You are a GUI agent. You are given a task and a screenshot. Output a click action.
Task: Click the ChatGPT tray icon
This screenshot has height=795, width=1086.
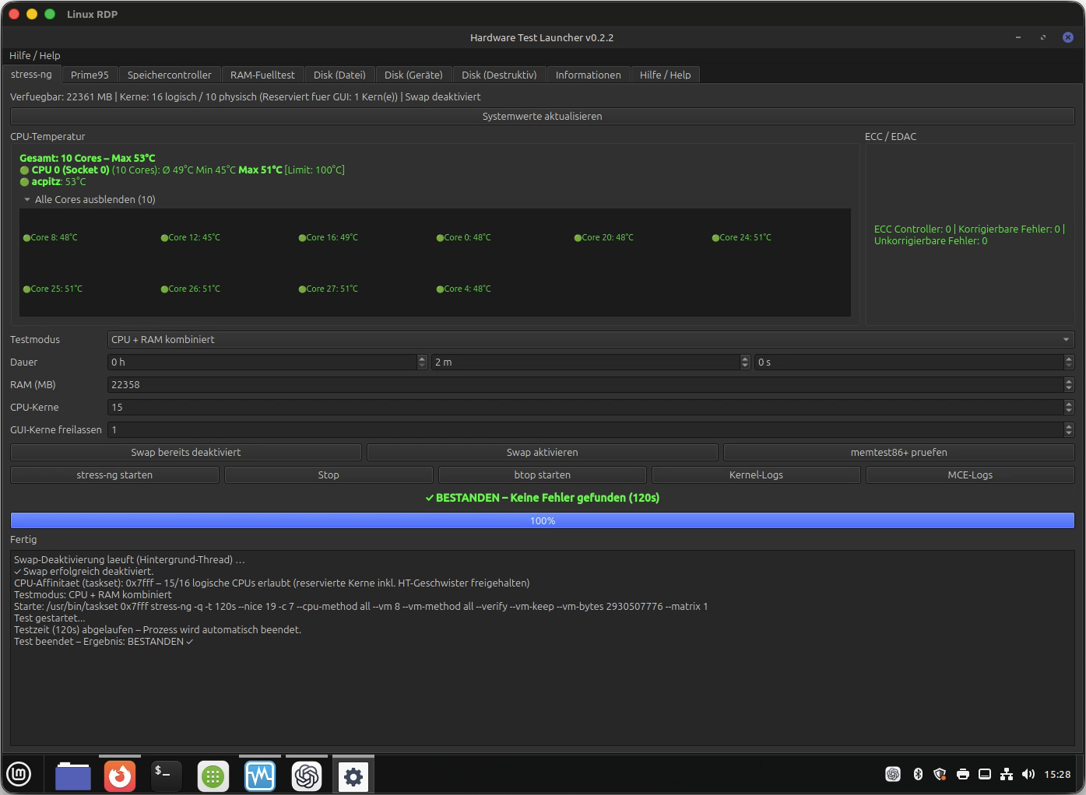click(893, 774)
